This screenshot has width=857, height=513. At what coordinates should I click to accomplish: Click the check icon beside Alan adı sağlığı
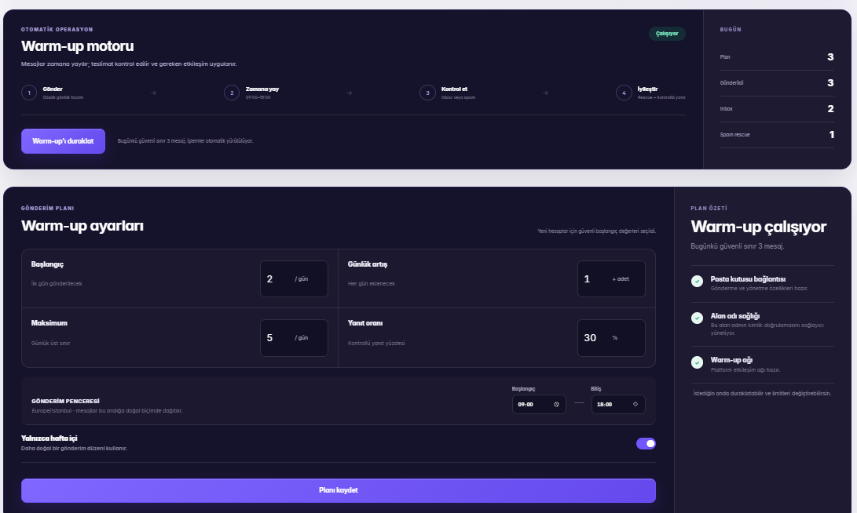tap(697, 318)
